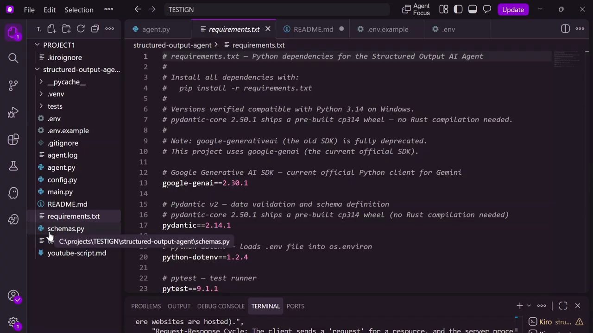Open explorer more actions menu
Image resolution: width=593 pixels, height=333 pixels.
coord(109,29)
